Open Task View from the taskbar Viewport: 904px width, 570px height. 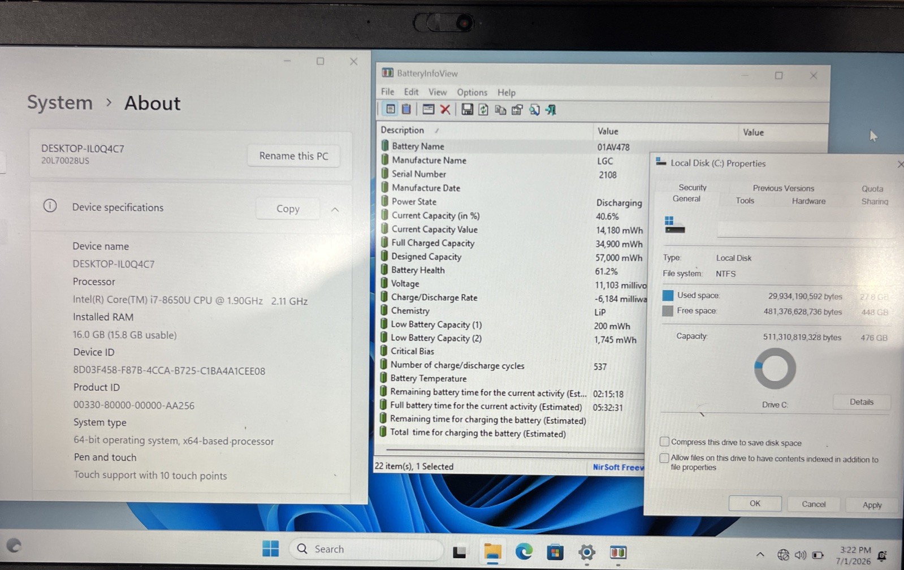click(x=459, y=552)
